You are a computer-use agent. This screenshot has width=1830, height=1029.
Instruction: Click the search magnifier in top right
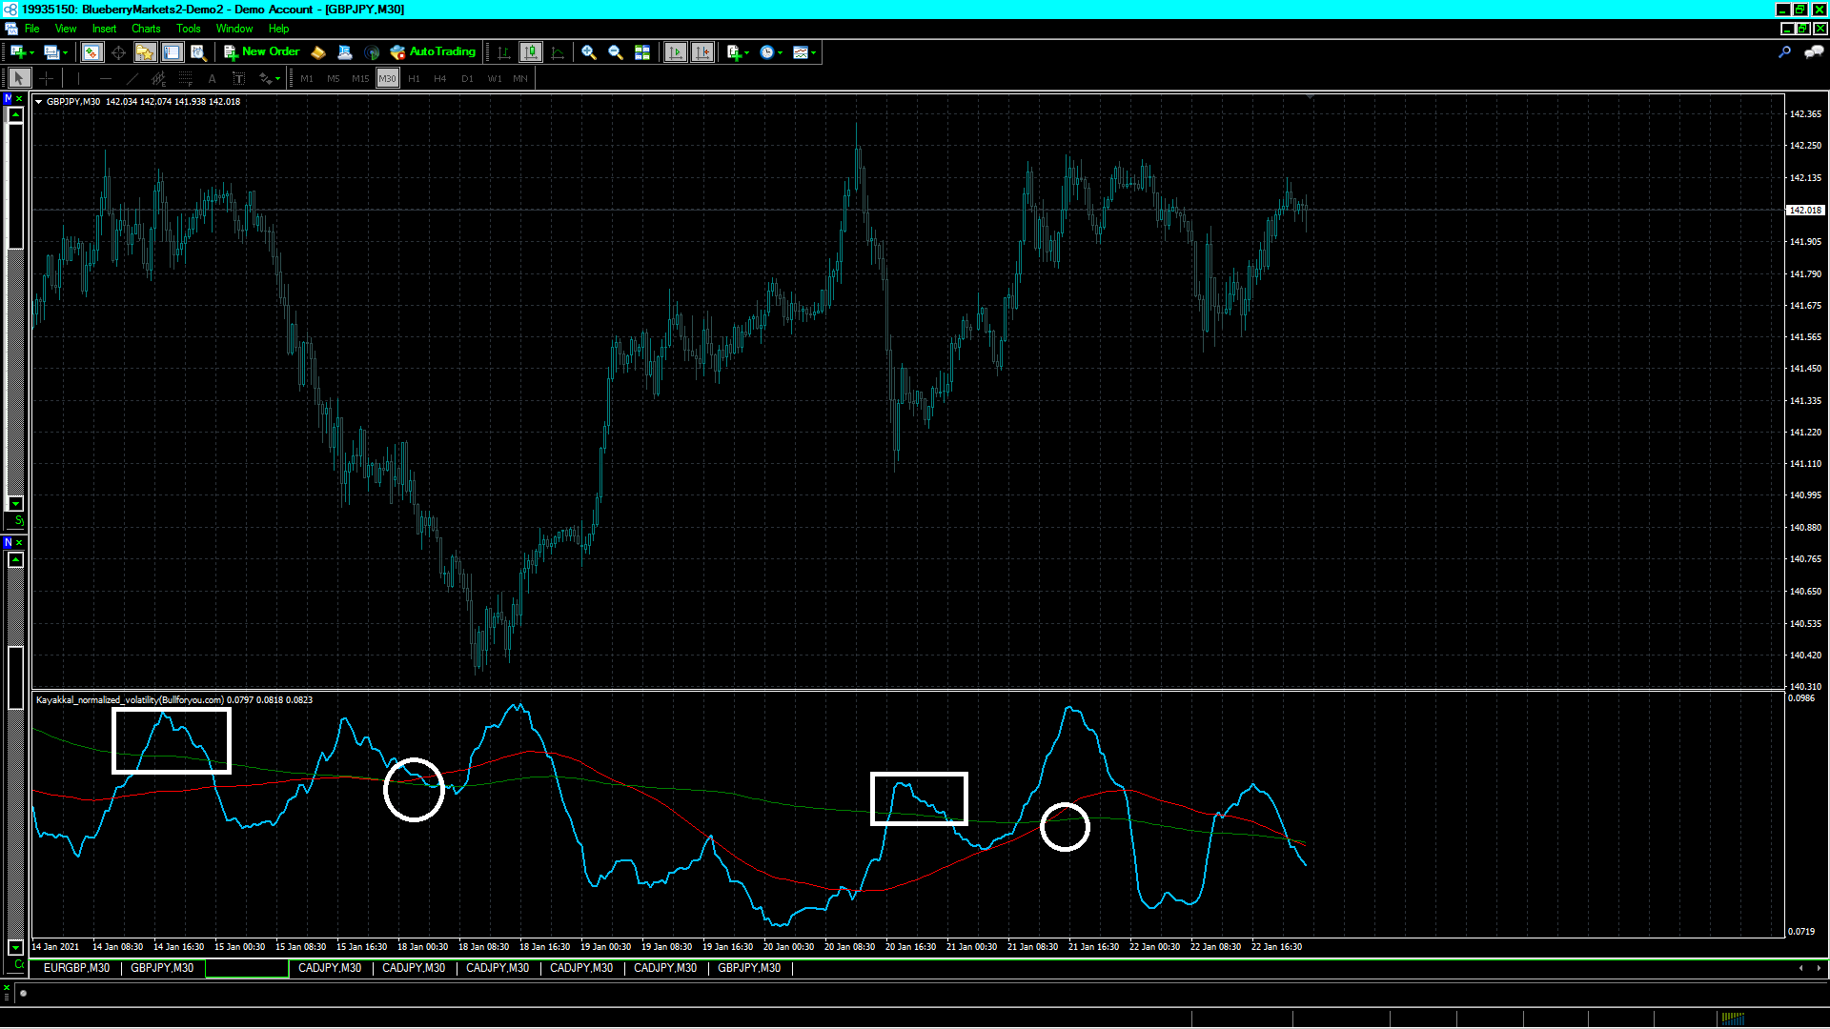pos(1784,52)
